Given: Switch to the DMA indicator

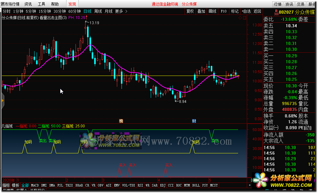Looking at the screenshot, I should tap(52, 185).
